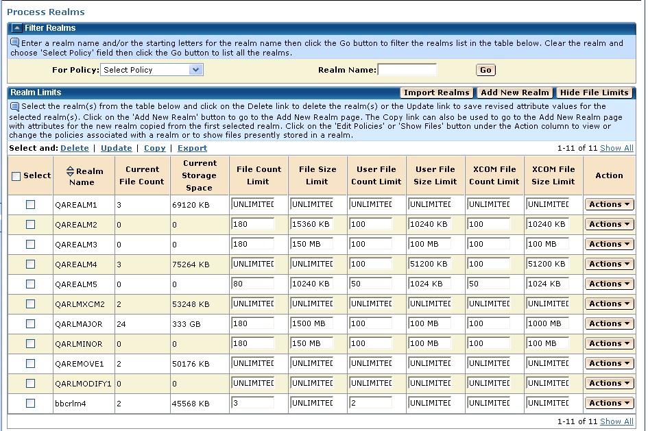Click the Export link
The height and width of the screenshot is (431, 648).
pyautogui.click(x=192, y=148)
